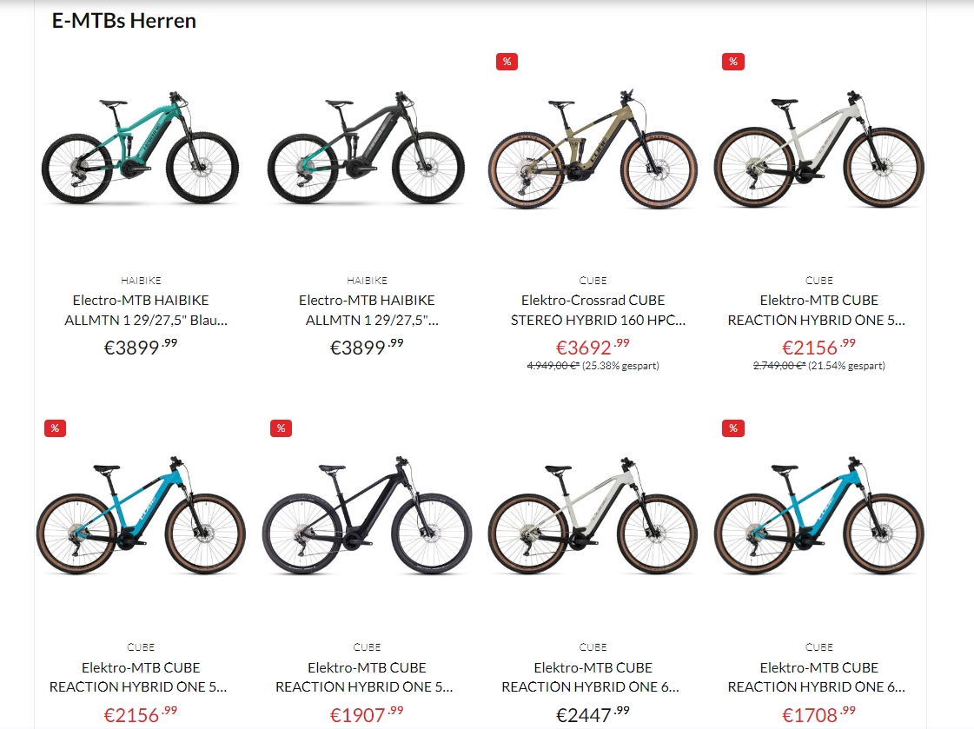Click the €3692.99 discounted price
The width and height of the screenshot is (974, 729).
point(593,347)
